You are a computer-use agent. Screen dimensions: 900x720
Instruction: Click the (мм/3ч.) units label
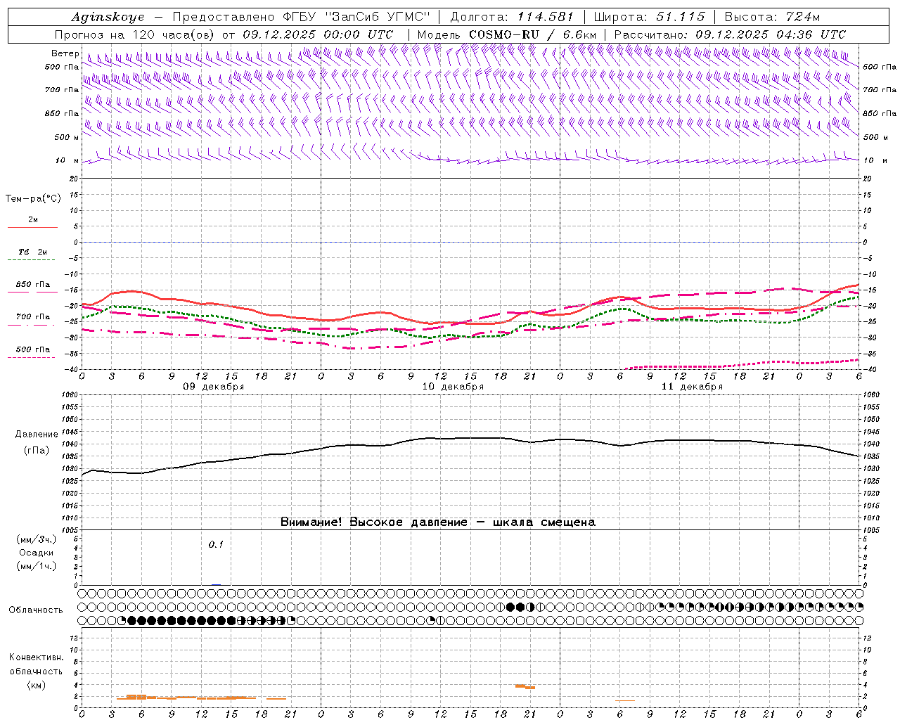(x=36, y=539)
